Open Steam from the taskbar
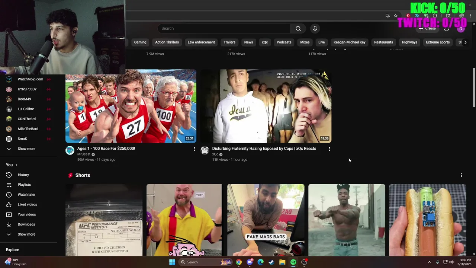The height and width of the screenshot is (268, 476). coord(271,262)
